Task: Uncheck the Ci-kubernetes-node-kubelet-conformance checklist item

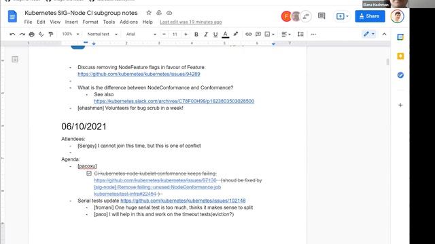Action: click(89, 174)
